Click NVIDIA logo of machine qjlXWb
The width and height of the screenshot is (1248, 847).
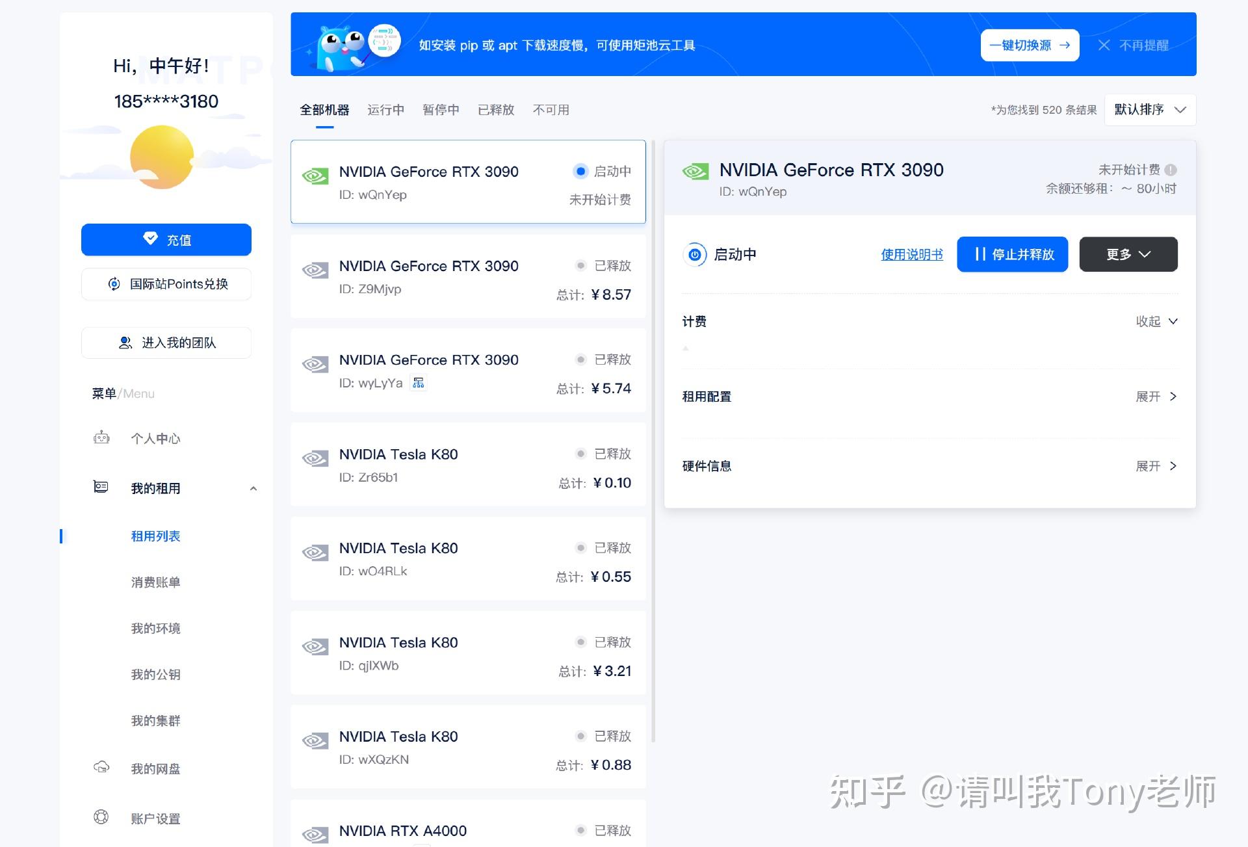coord(315,647)
